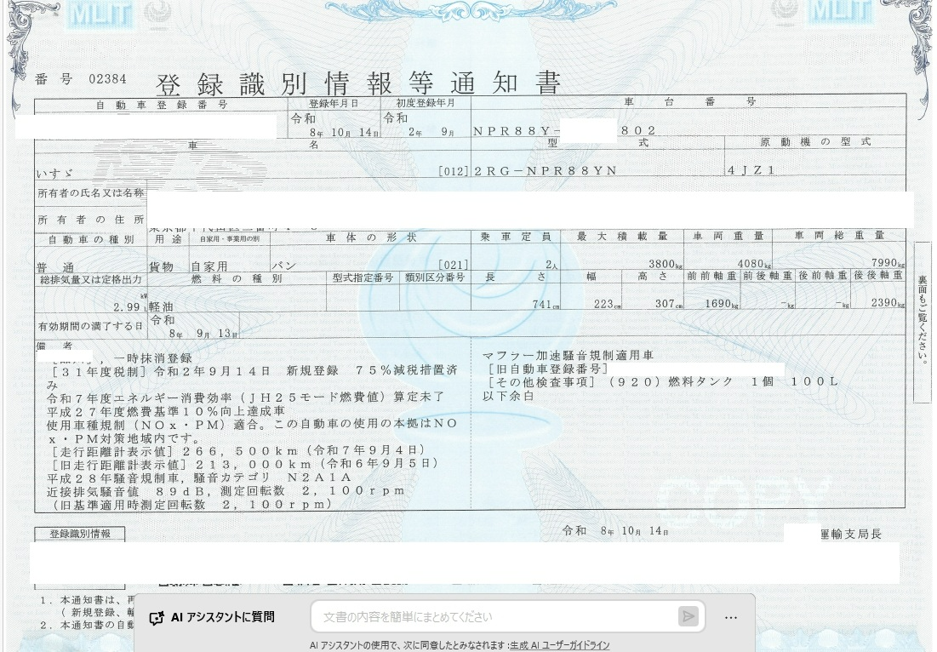The height and width of the screenshot is (652, 937).
Task: Select height value 307cm
Action: click(x=669, y=304)
